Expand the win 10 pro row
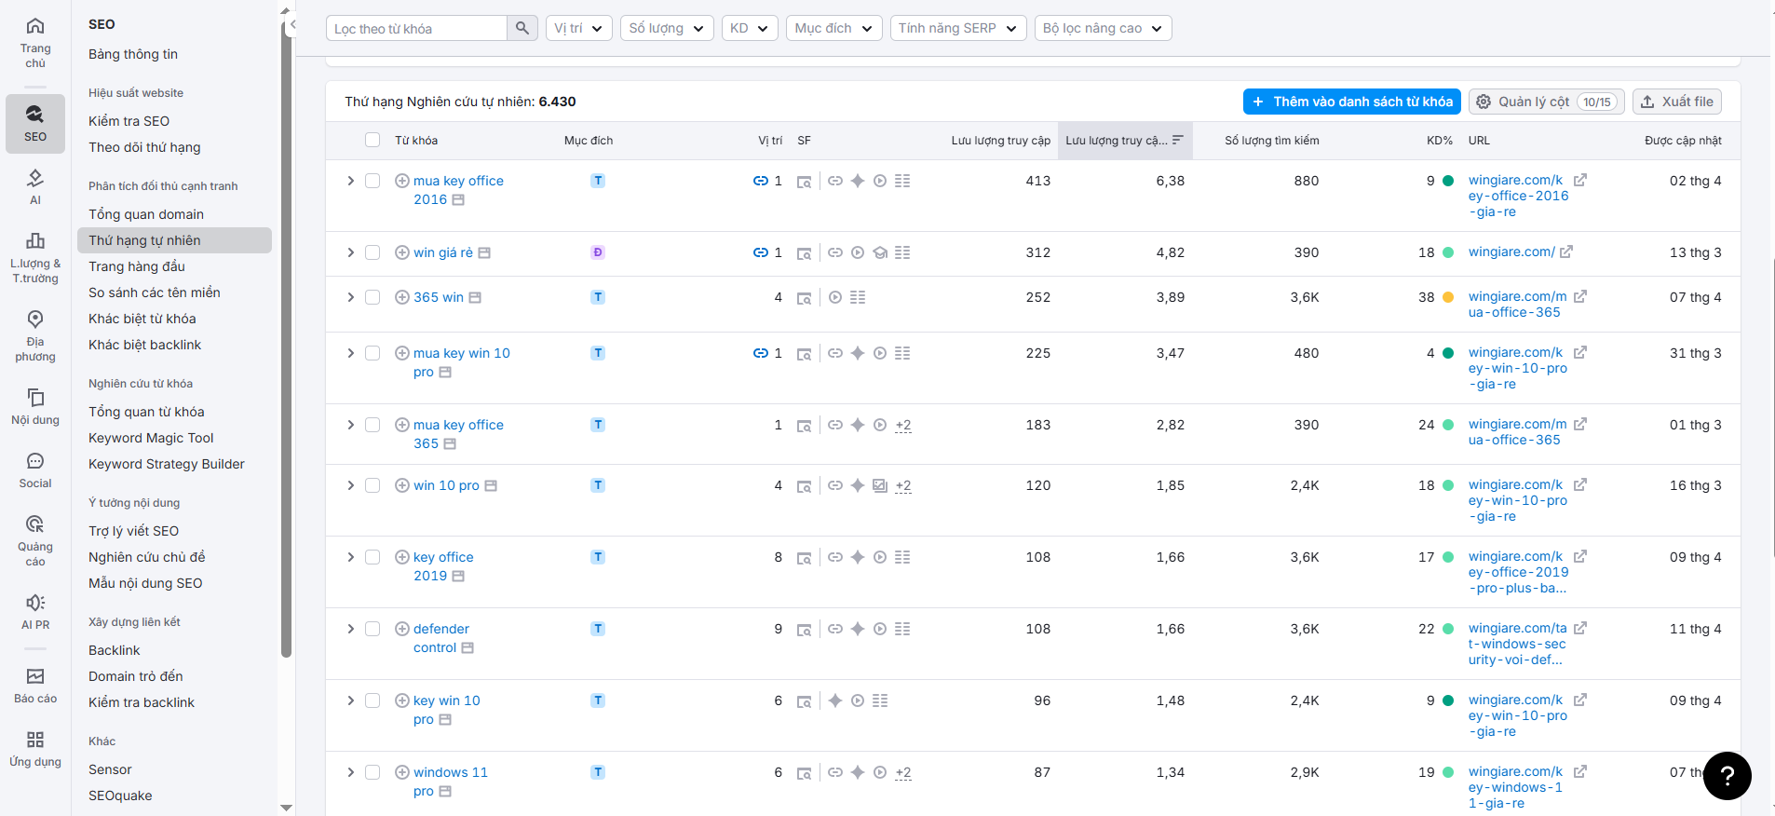The image size is (1775, 816). [x=350, y=485]
